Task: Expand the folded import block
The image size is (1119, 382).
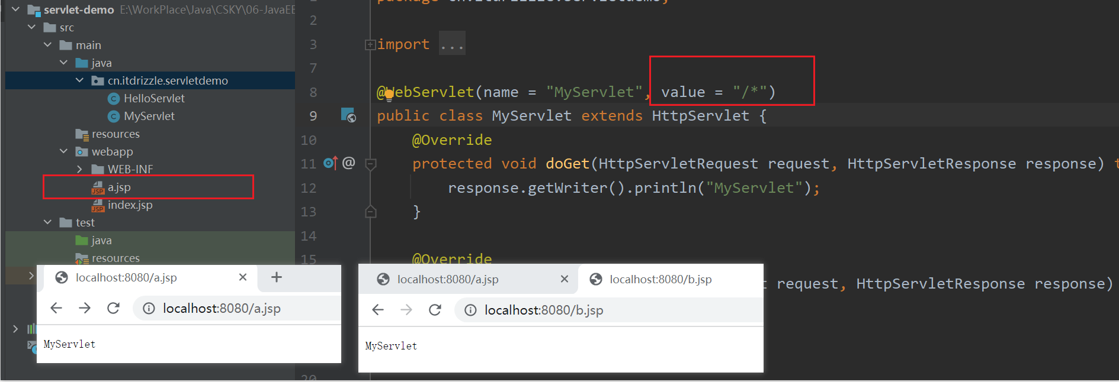Action: pyautogui.click(x=370, y=44)
